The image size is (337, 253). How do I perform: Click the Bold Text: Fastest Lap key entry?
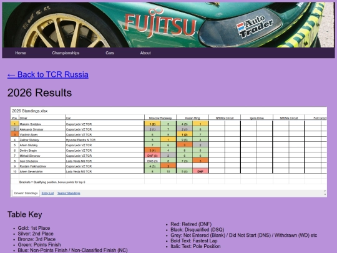pos(194,241)
